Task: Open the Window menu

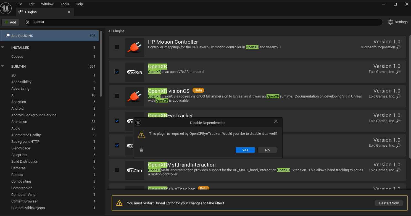Action: (x=47, y=4)
